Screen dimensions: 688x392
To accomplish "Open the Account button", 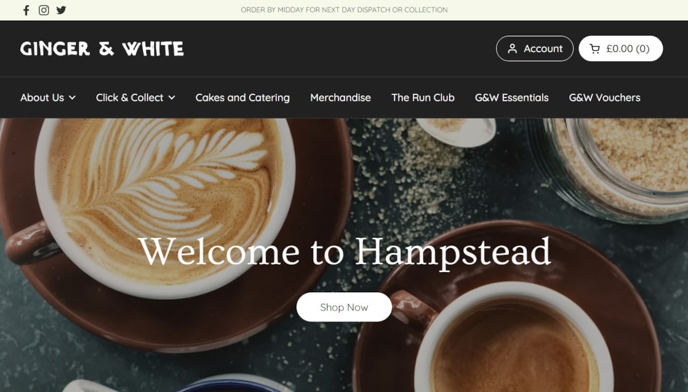I will [535, 49].
